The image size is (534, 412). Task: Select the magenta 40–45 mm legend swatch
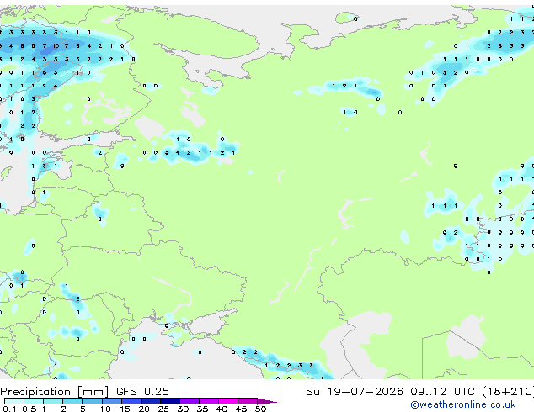click(228, 401)
